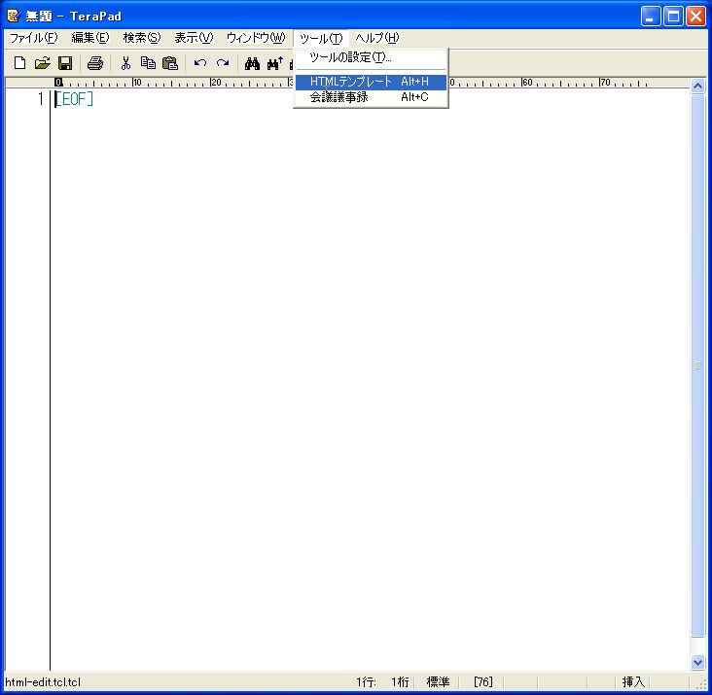Click the ruler at column 70

coord(604,83)
